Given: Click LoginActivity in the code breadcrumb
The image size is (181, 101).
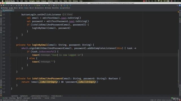Looking at the screenshot, I should coord(14,96).
